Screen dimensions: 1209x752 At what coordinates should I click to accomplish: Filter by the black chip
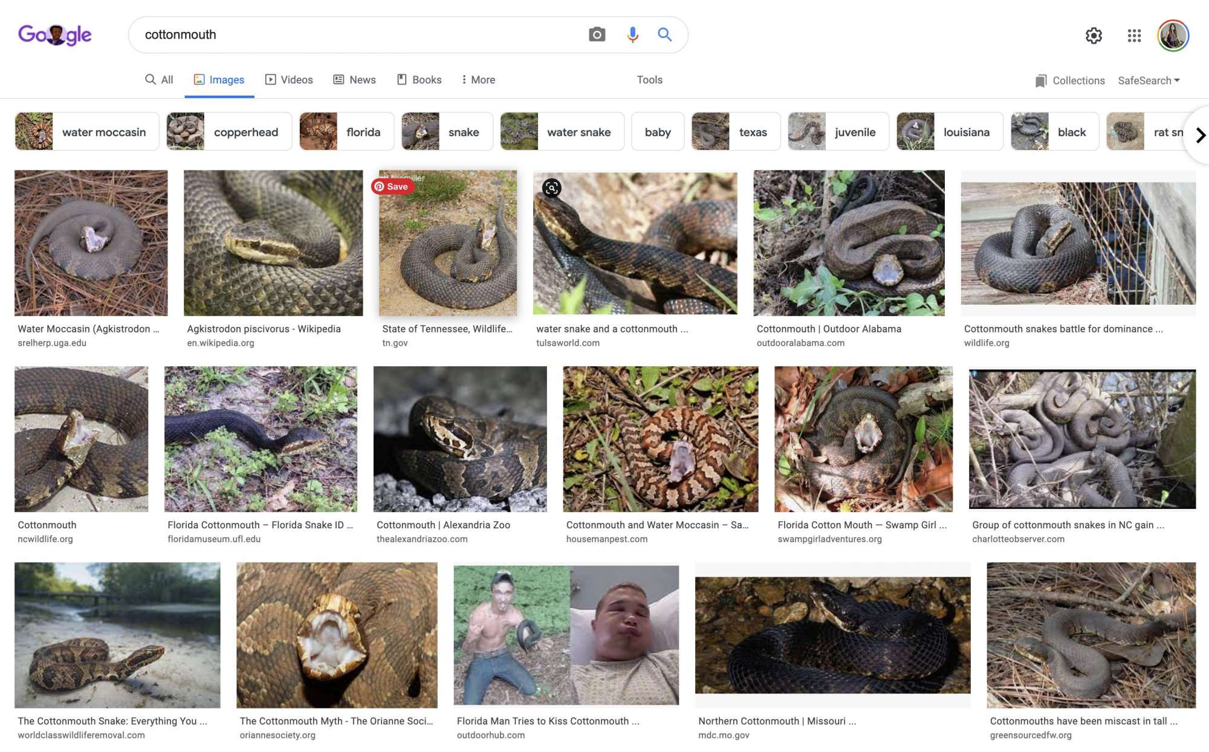point(1055,131)
